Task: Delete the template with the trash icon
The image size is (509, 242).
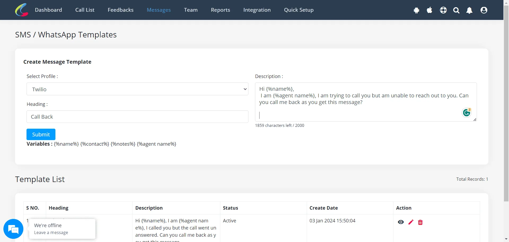Action: pos(420,222)
